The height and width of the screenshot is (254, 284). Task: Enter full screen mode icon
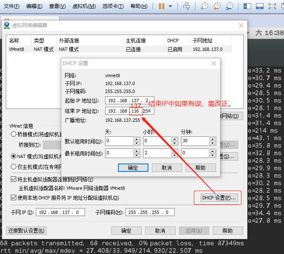pos(272,6)
